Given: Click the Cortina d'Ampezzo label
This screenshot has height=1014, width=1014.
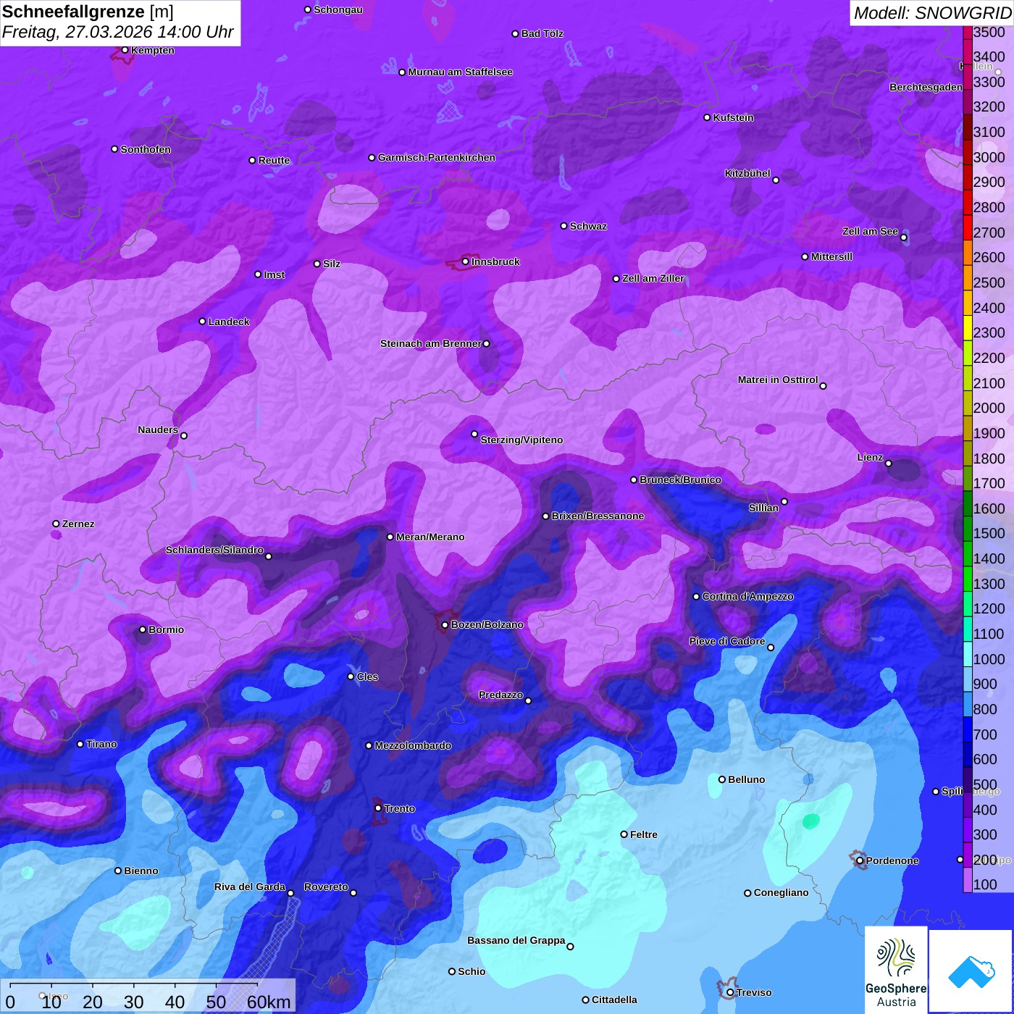Looking at the screenshot, I should pyautogui.click(x=747, y=596).
